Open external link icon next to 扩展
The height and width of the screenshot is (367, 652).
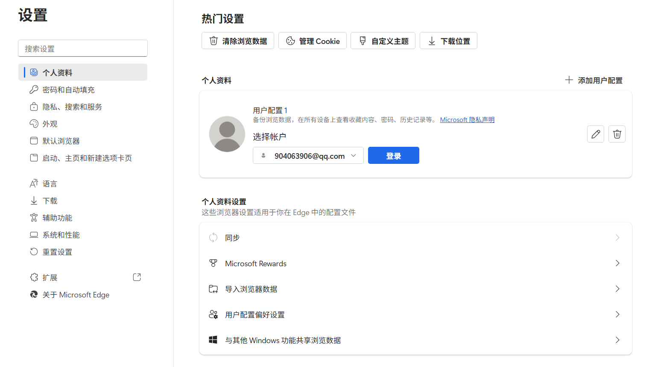coord(137,277)
